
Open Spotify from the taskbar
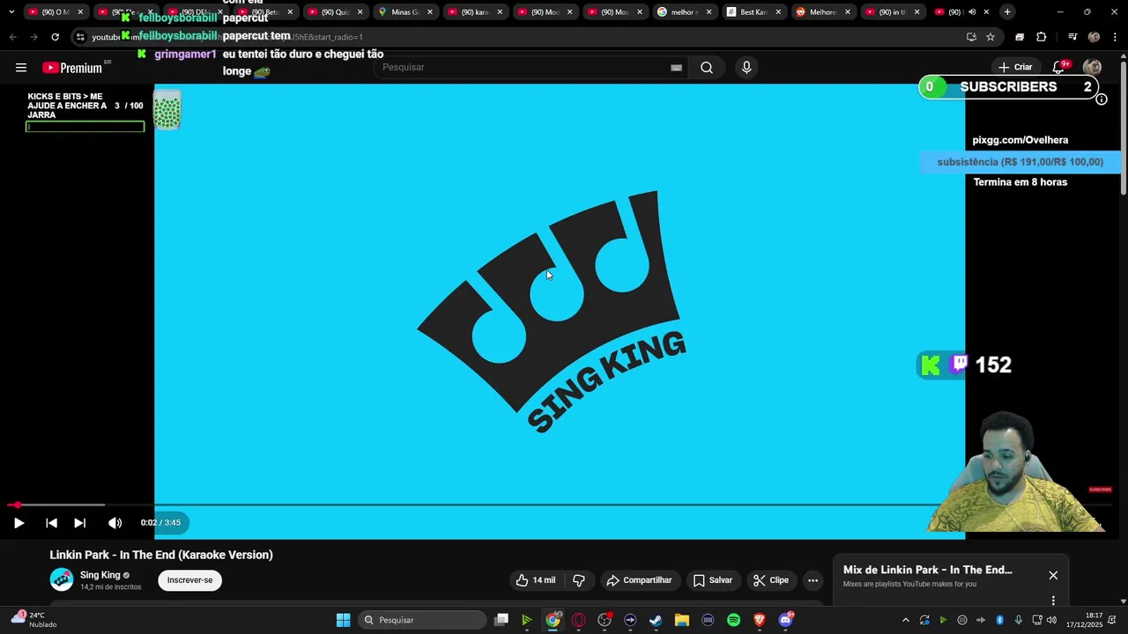(x=733, y=620)
